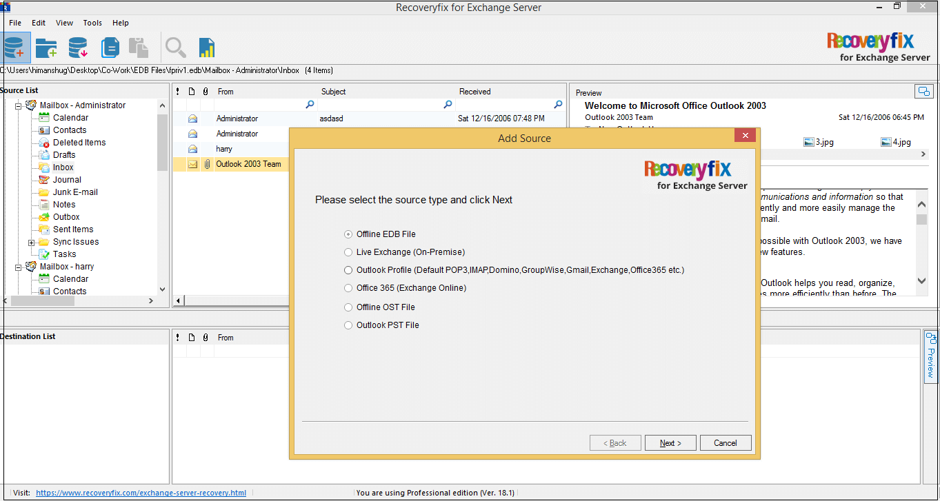Click the greyed Paste toolbar icon

pos(139,48)
